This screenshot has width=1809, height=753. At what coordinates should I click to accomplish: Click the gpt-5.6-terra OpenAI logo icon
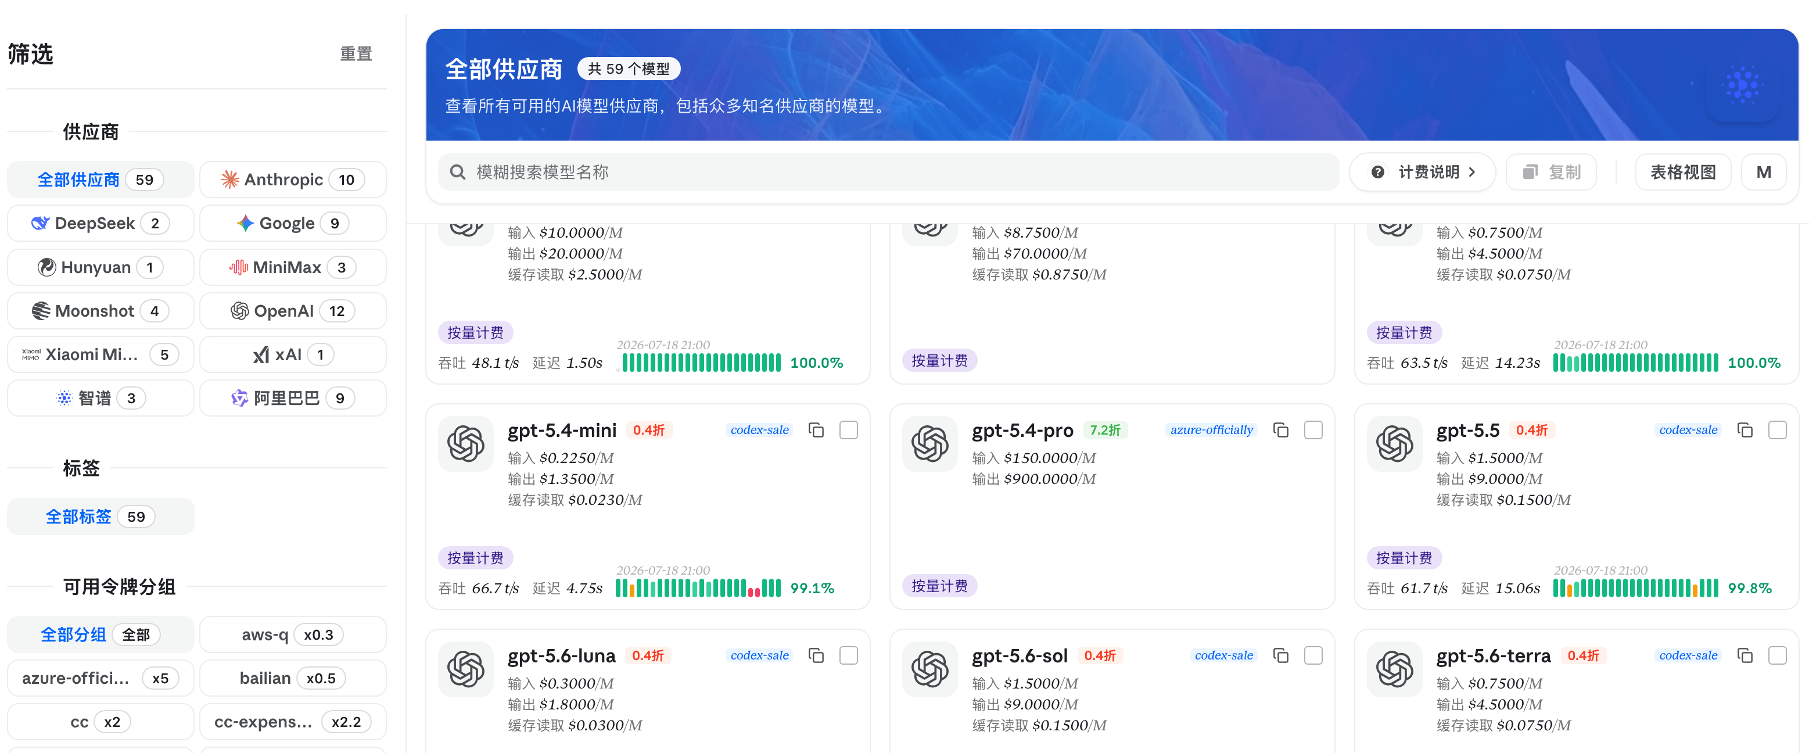click(1395, 669)
